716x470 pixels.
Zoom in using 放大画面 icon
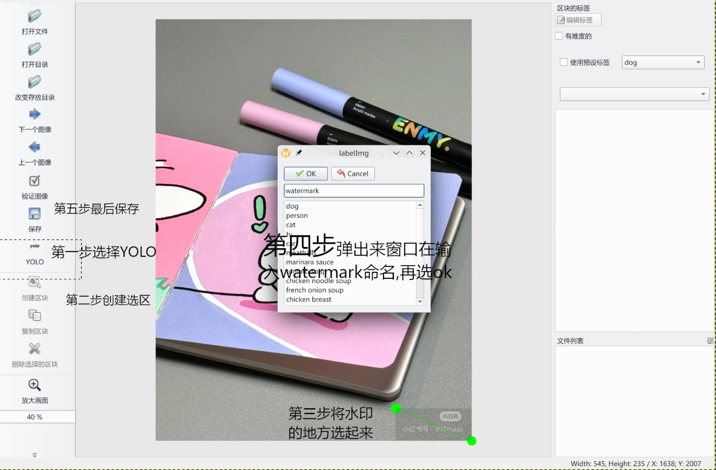pyautogui.click(x=34, y=385)
